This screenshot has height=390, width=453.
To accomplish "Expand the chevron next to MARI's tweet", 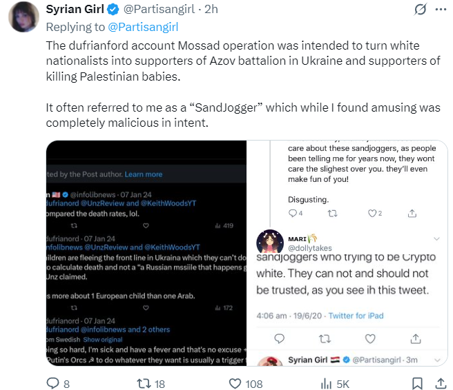I will pyautogui.click(x=436, y=238).
